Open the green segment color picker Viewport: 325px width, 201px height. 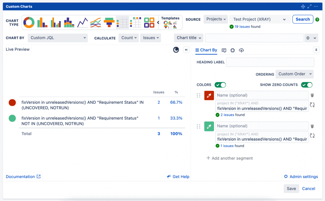(209, 126)
